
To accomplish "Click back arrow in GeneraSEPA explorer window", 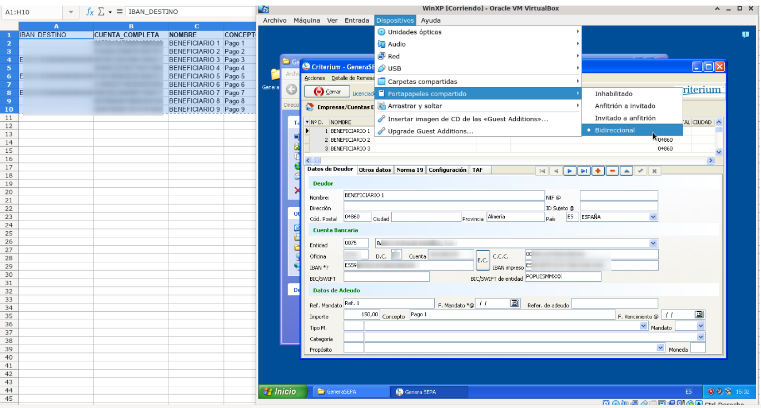I will coord(291,89).
